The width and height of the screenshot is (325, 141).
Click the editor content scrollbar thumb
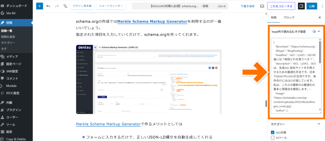point(266,103)
